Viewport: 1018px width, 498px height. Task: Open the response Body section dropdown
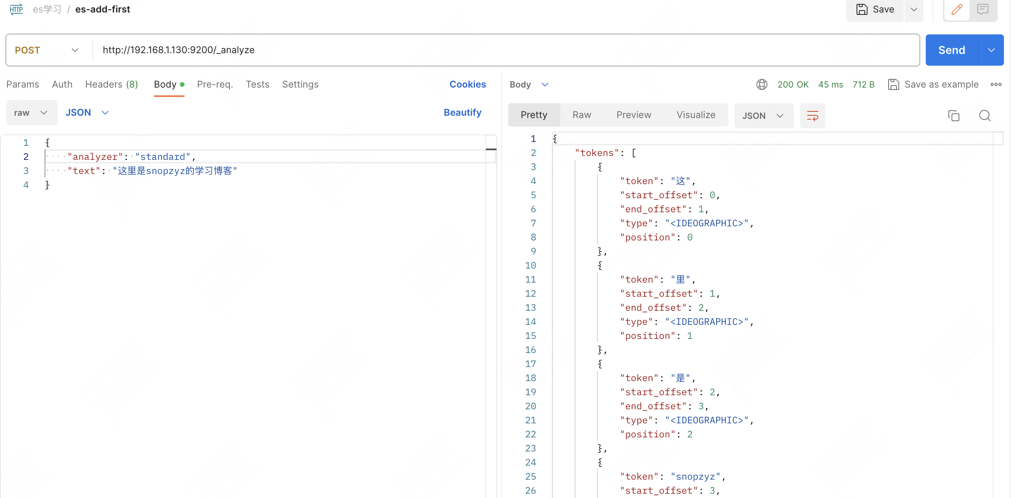click(529, 84)
